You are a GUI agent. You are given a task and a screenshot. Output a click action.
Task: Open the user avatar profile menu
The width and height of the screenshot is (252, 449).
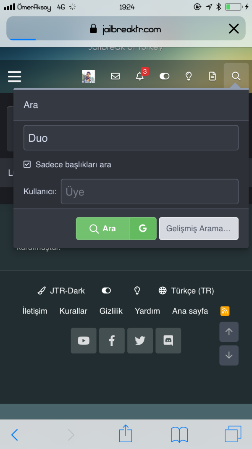[88, 76]
